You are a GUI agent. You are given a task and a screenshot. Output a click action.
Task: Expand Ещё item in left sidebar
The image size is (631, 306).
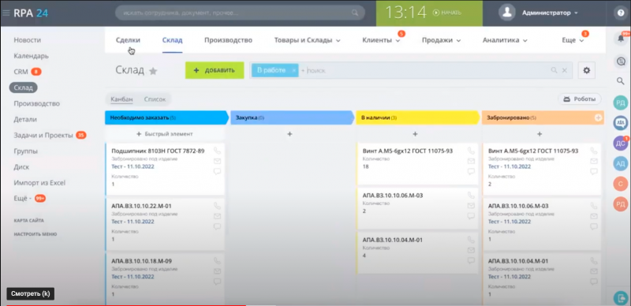[23, 199]
